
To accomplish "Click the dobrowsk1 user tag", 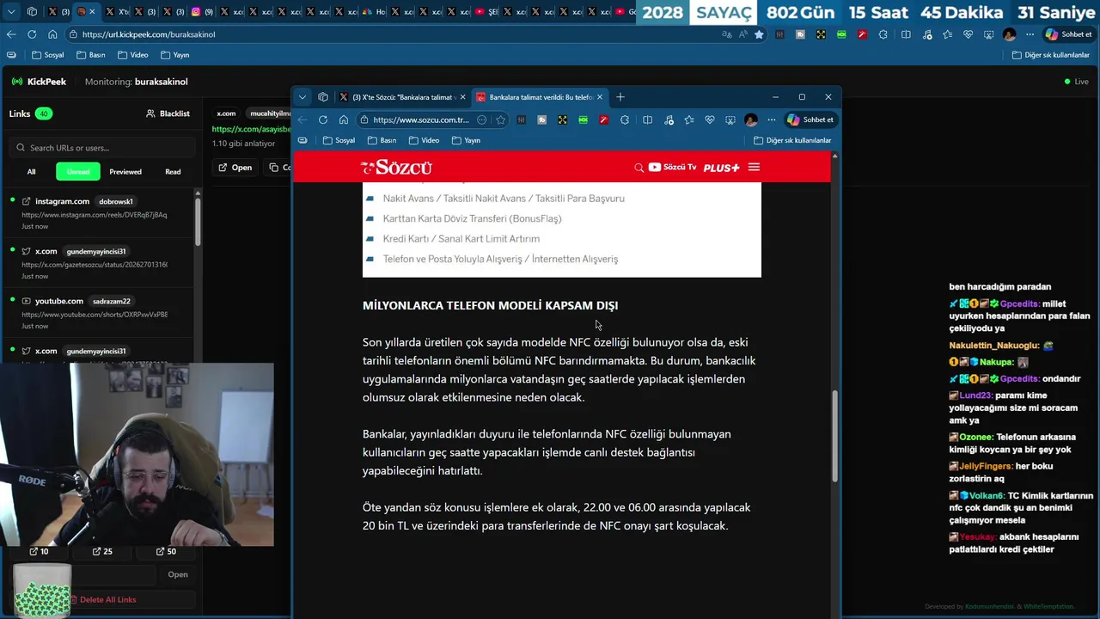I will tap(116, 201).
